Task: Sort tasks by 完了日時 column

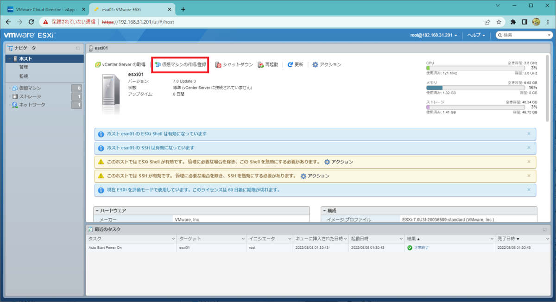Action: (522, 239)
